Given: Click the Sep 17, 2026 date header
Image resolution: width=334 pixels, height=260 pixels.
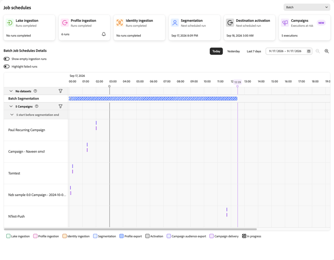Looking at the screenshot, I should tap(77, 76).
